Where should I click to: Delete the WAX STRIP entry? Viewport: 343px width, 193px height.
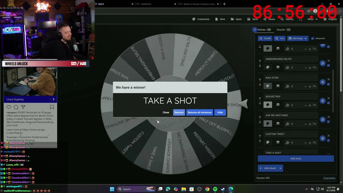click(329, 79)
